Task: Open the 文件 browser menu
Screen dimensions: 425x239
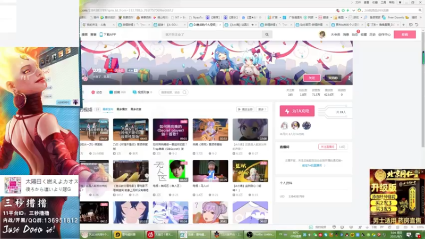Action: (x=358, y=3)
